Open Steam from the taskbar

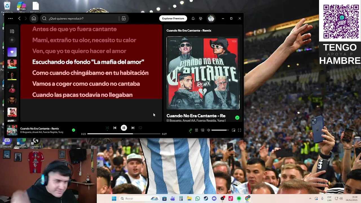coord(206,198)
